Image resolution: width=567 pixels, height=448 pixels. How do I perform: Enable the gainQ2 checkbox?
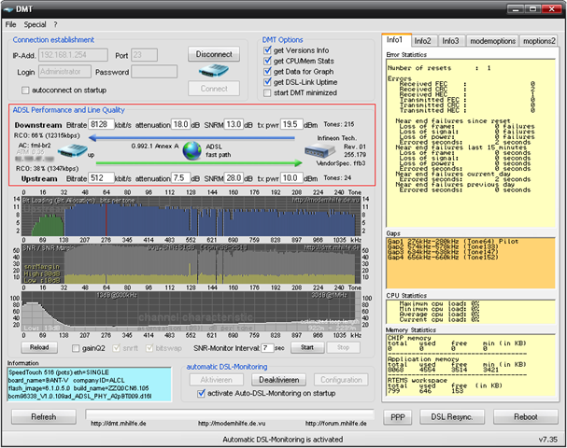[76, 348]
